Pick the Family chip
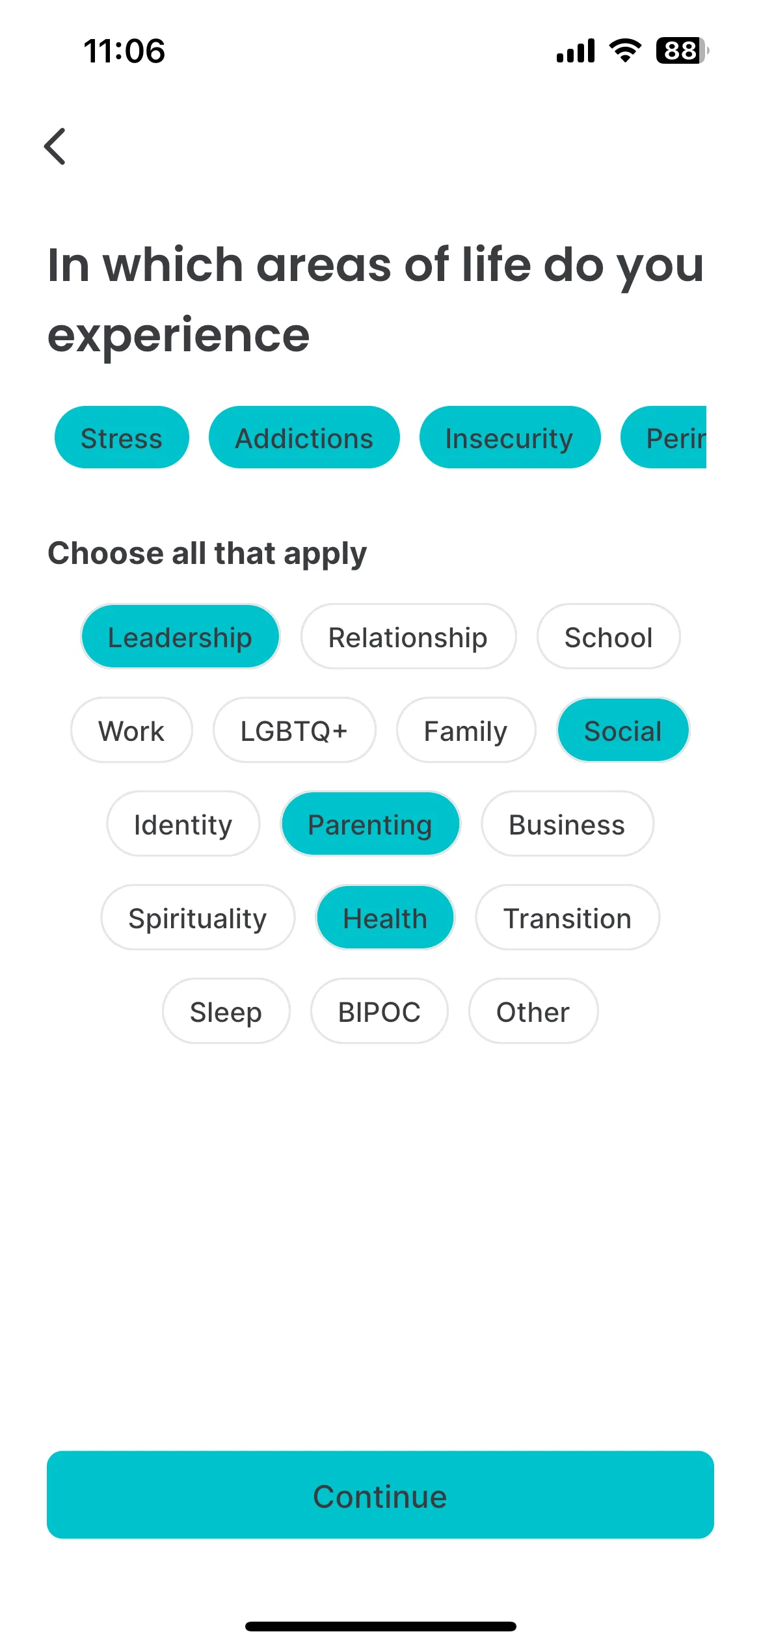This screenshot has height=1647, width=761. click(x=466, y=730)
